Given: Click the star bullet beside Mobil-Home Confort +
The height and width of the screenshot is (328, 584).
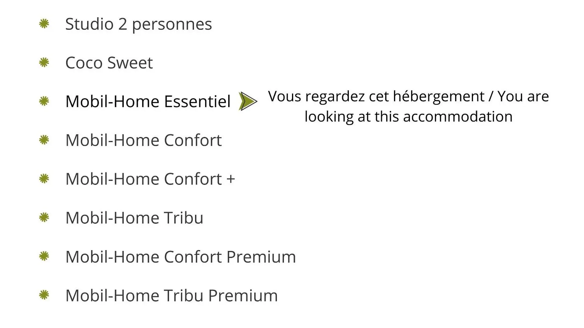Looking at the screenshot, I should pos(44,179).
